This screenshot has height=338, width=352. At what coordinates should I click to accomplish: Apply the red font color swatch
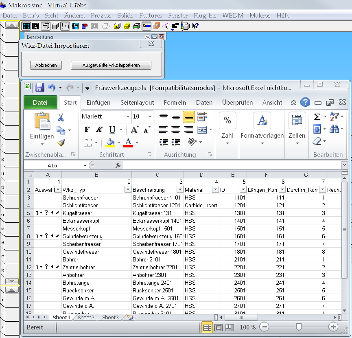(x=128, y=143)
